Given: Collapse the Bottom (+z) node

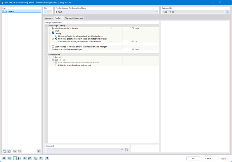Looking at the screenshot, I should (49, 60).
